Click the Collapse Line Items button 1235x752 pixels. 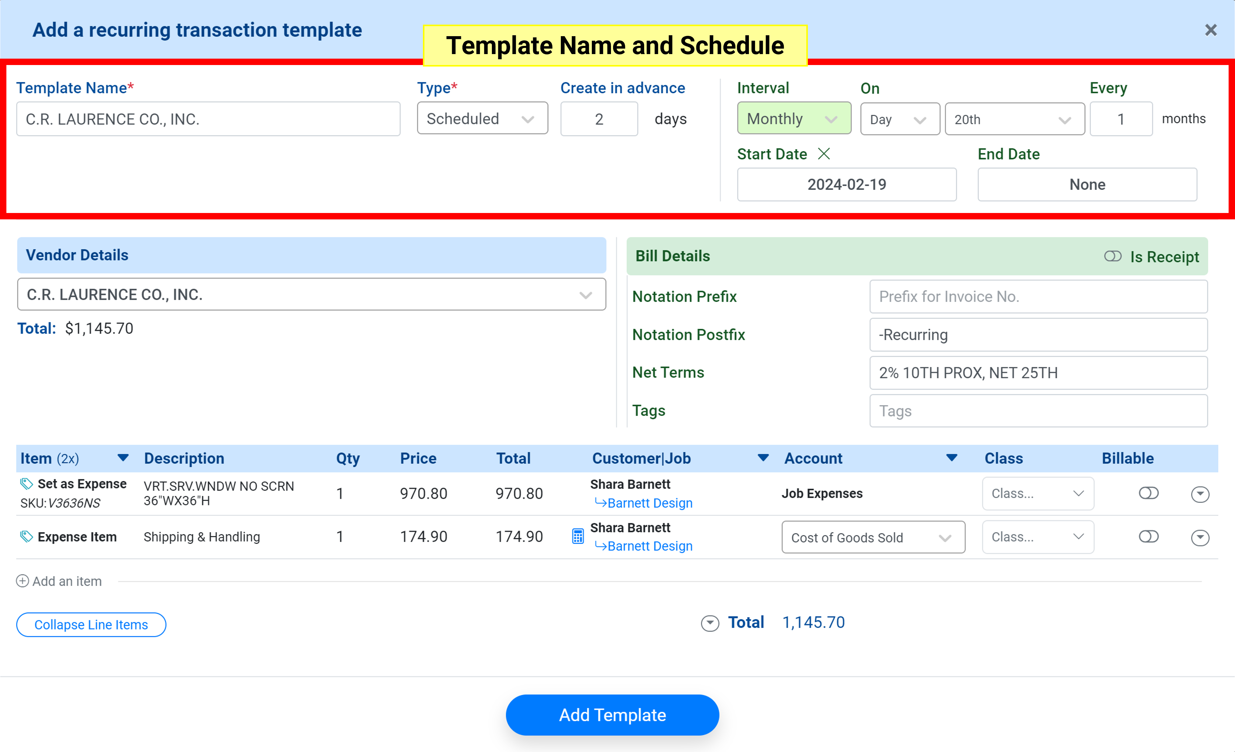[91, 625]
